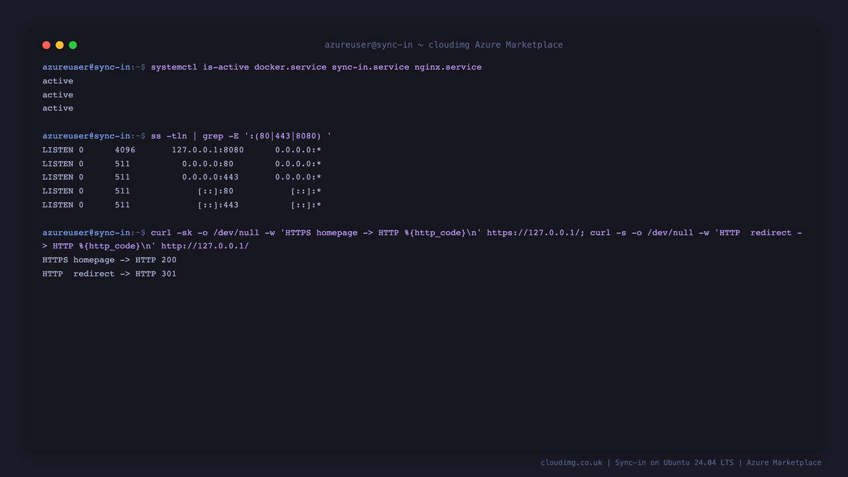Click 'HTTP redirect -> HTTP 301' output
Viewport: 848px width, 477px height.
coord(109,274)
